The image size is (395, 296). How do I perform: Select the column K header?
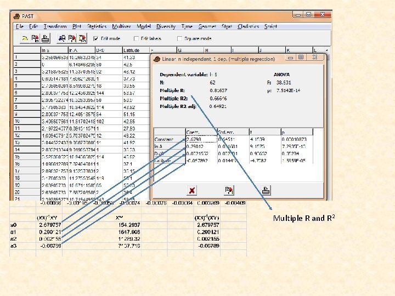pos(299,50)
